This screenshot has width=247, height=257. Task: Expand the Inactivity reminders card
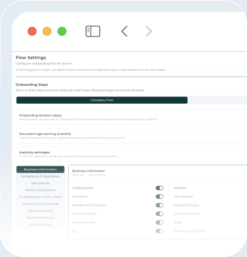(131, 154)
